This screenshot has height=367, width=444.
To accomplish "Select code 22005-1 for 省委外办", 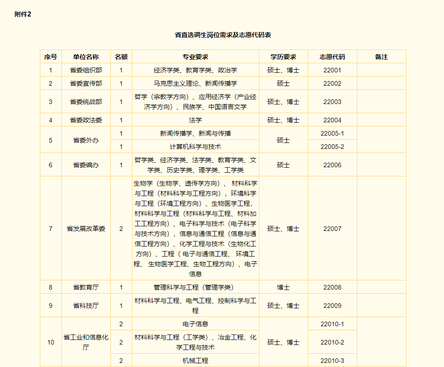I will pos(332,133).
